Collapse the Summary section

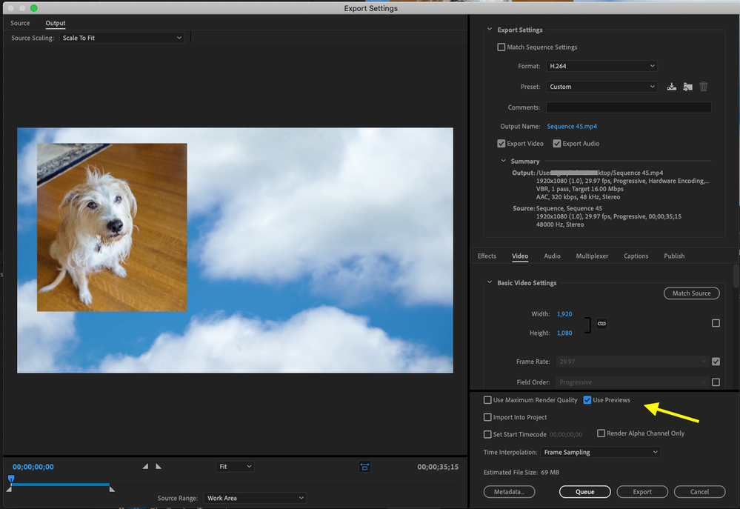[x=504, y=161]
